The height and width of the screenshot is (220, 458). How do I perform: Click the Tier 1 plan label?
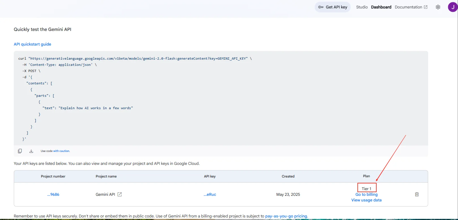pos(366,189)
